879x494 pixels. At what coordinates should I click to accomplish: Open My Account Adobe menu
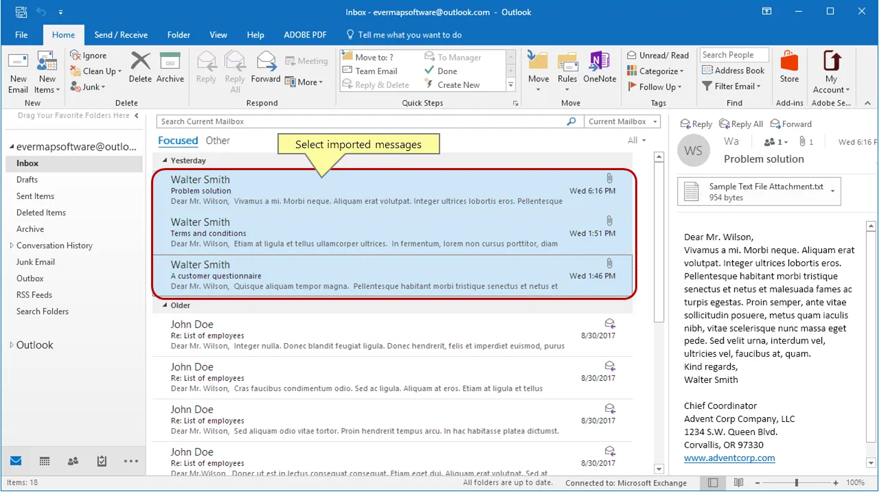click(x=832, y=73)
